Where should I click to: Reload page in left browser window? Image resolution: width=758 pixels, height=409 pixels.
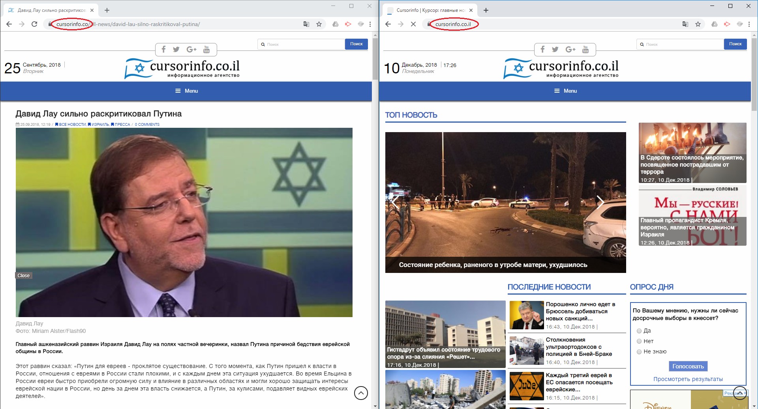coord(34,24)
